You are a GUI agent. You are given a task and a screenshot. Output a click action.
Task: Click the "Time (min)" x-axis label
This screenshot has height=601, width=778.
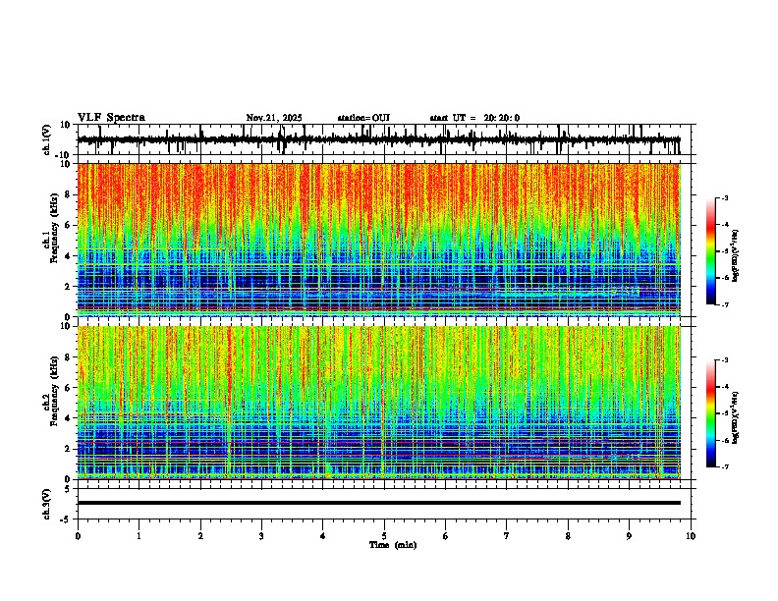(x=393, y=545)
